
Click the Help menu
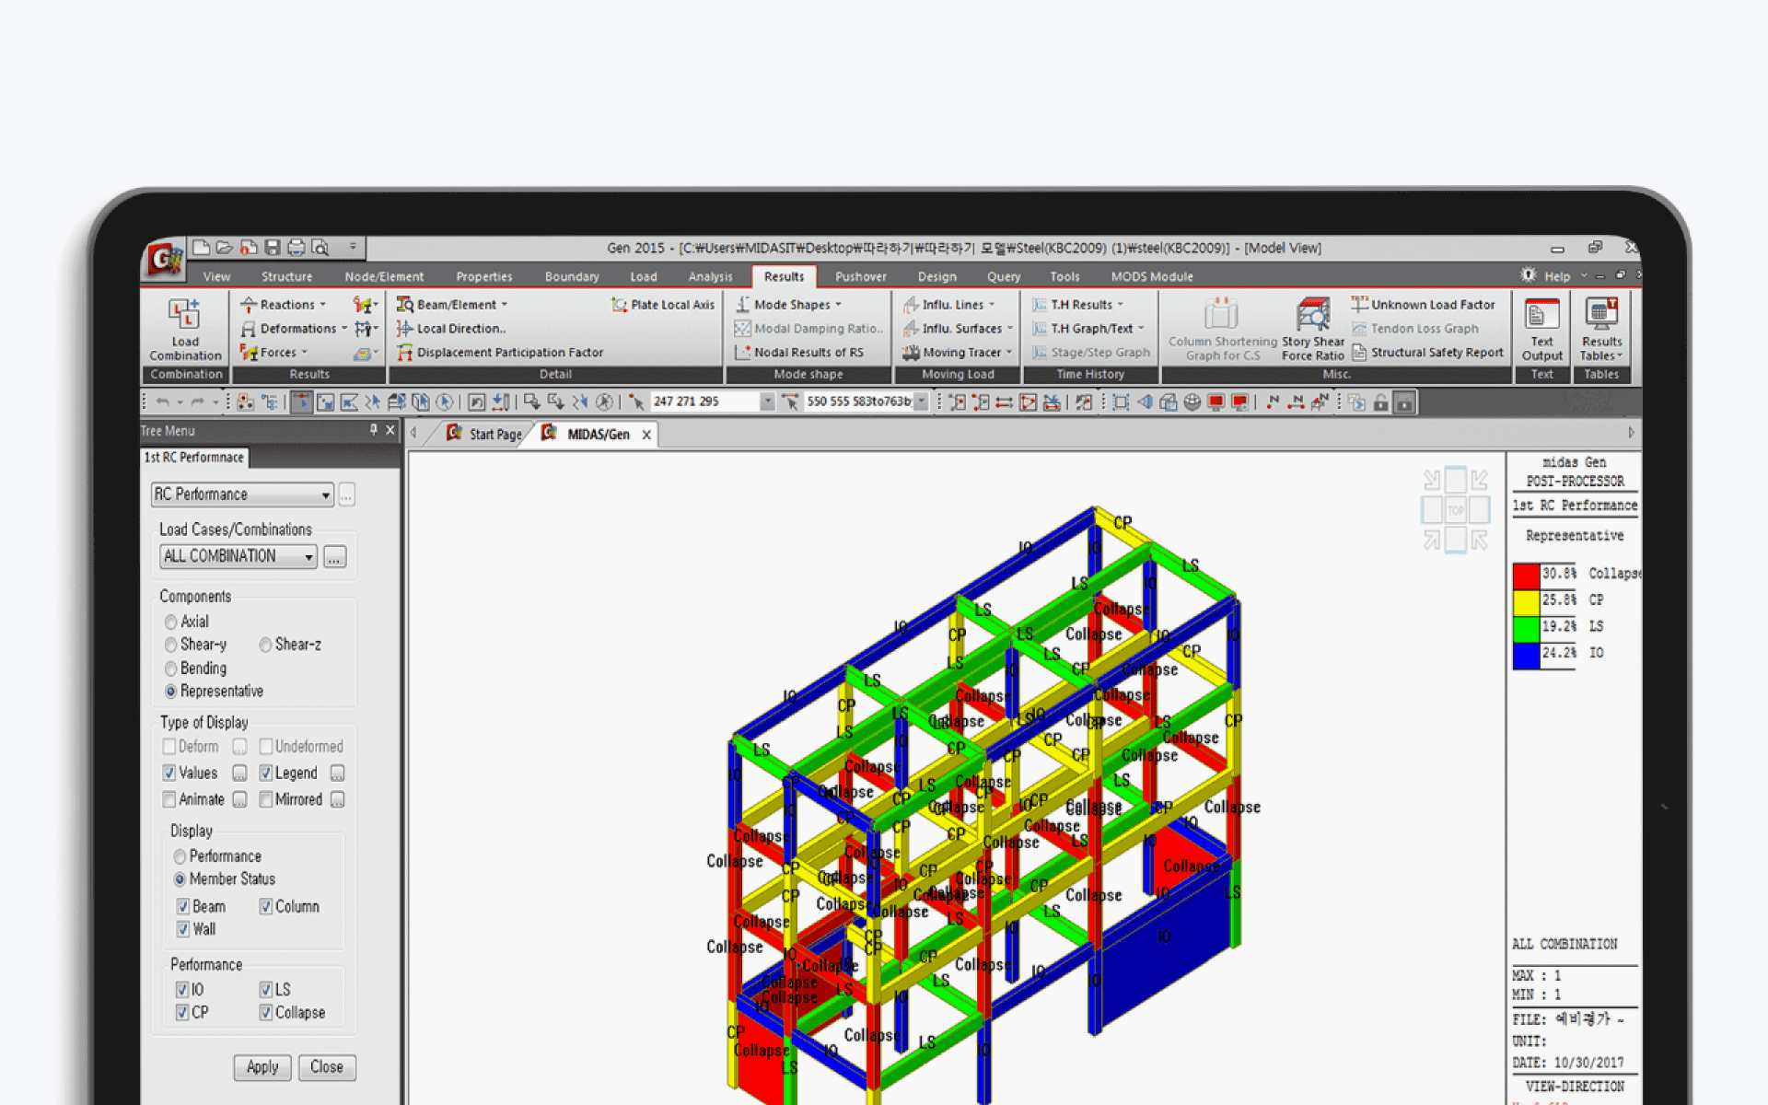pyautogui.click(x=1556, y=276)
